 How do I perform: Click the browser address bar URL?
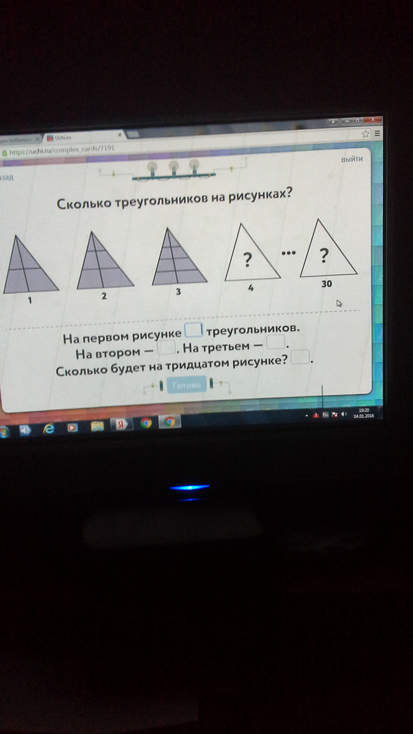[61, 149]
